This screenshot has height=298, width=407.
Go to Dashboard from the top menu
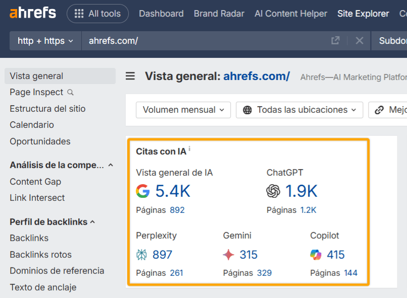pyautogui.click(x=161, y=14)
